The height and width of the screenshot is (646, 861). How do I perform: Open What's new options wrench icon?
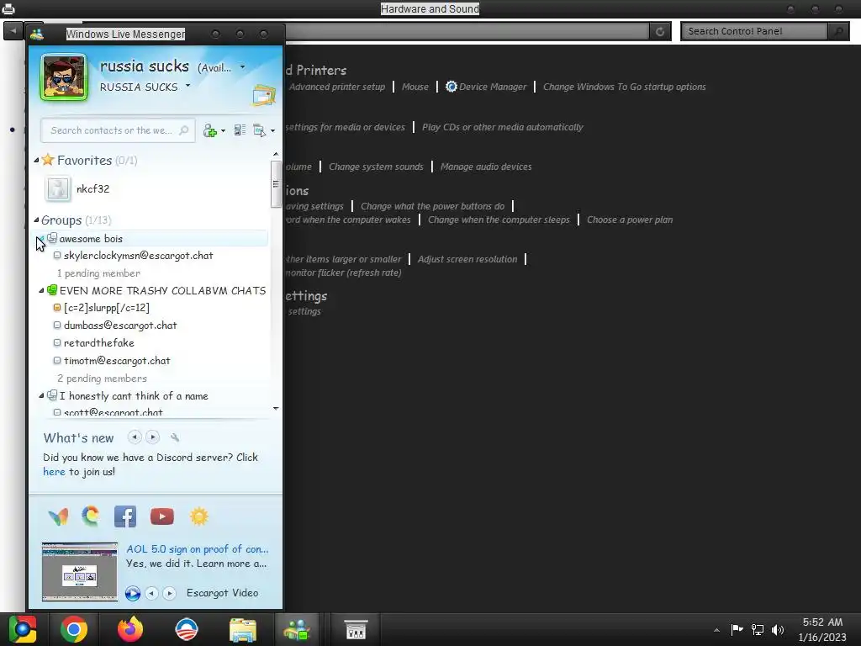[175, 437]
